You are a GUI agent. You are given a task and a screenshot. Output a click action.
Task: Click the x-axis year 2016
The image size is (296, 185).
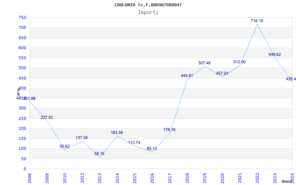[x=152, y=178]
